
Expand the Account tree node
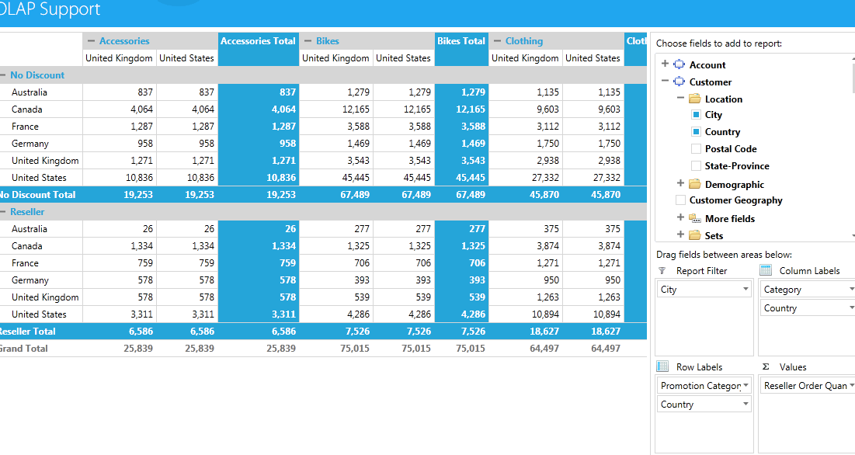click(665, 63)
